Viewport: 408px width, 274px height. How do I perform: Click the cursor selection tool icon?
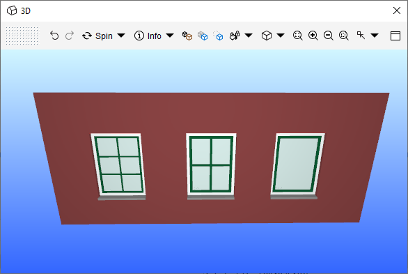click(361, 35)
